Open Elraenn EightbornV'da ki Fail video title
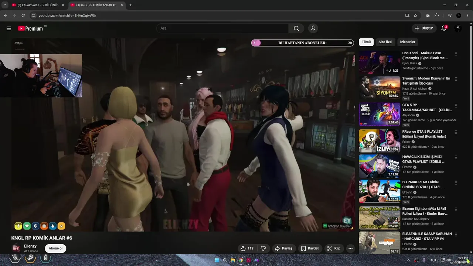Viewport: 473px width, 266px height. coord(425,211)
